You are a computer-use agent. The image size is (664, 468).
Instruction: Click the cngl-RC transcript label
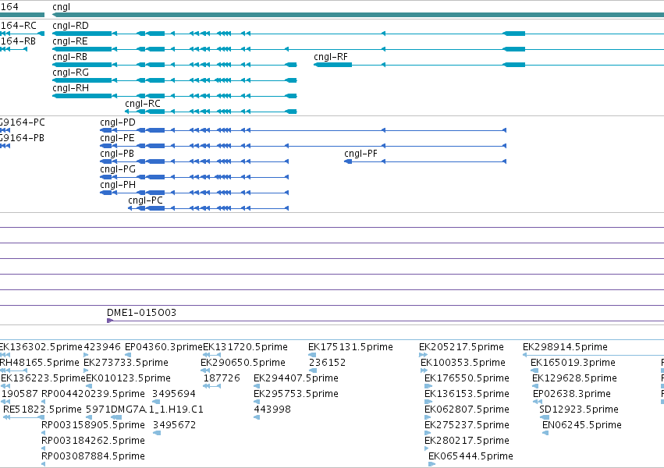pyautogui.click(x=143, y=104)
